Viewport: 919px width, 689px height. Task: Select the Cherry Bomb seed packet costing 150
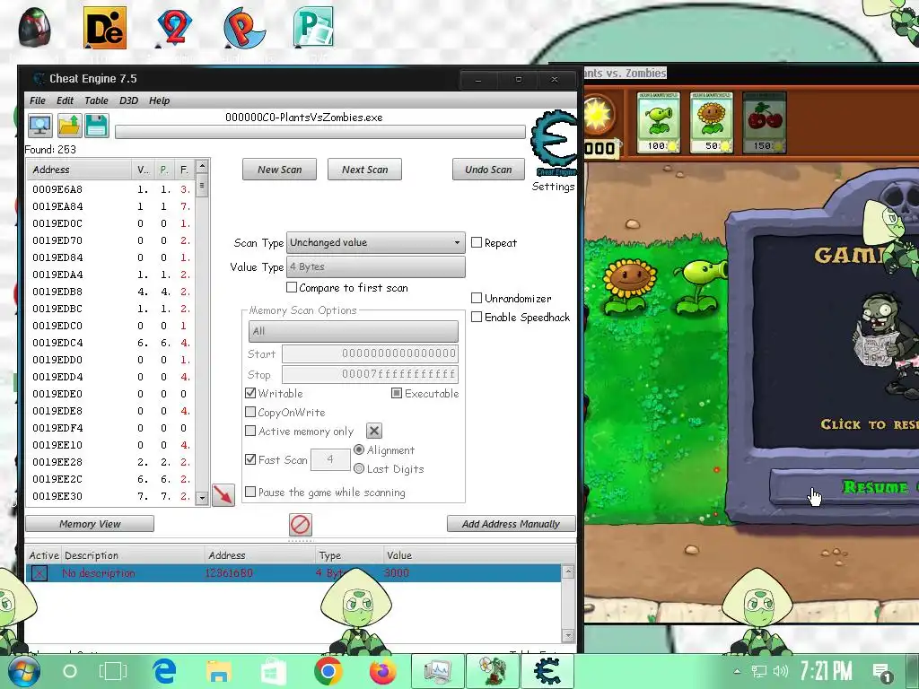pyautogui.click(x=765, y=122)
